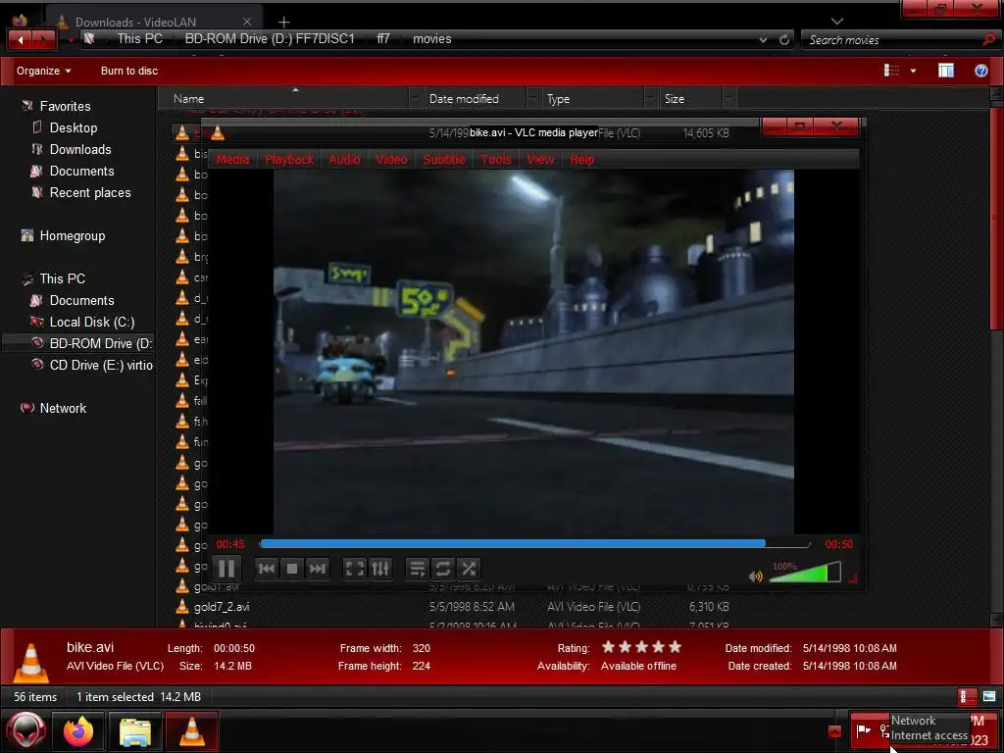Viewport: 1004px width, 753px height.
Task: Open the Organize dropdown in Explorer
Action: click(x=43, y=71)
